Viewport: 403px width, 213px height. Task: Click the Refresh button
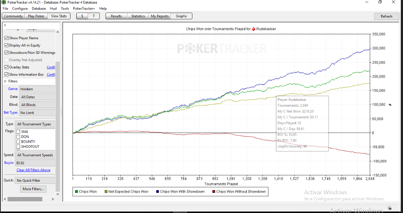pyautogui.click(x=386, y=16)
